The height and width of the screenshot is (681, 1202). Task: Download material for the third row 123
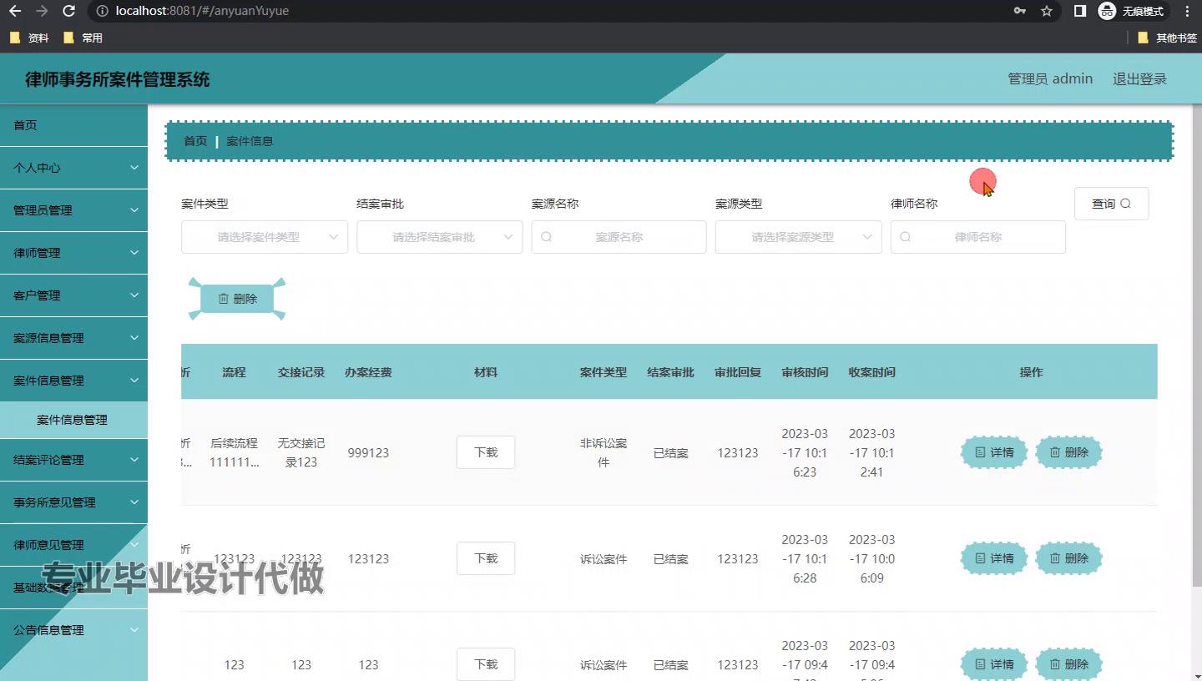point(486,664)
